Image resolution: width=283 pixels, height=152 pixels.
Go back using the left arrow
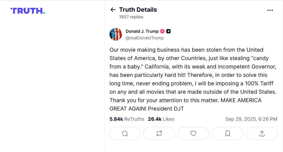(x=113, y=10)
